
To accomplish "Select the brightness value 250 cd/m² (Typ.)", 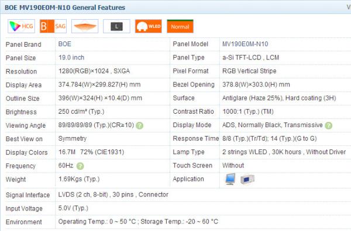I will pyautogui.click(x=81, y=111).
